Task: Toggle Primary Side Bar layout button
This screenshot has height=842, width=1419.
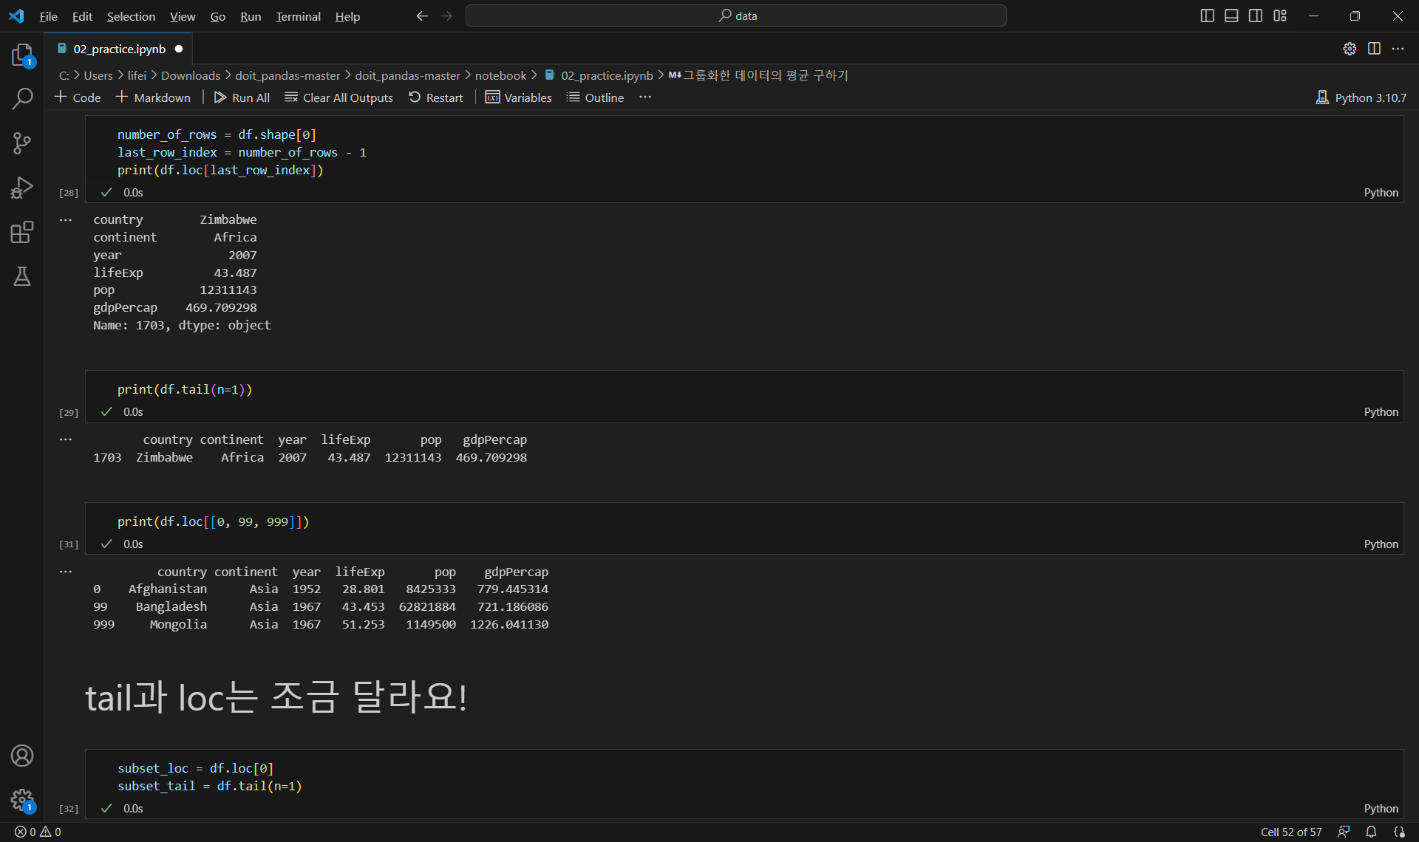Action: click(1207, 16)
